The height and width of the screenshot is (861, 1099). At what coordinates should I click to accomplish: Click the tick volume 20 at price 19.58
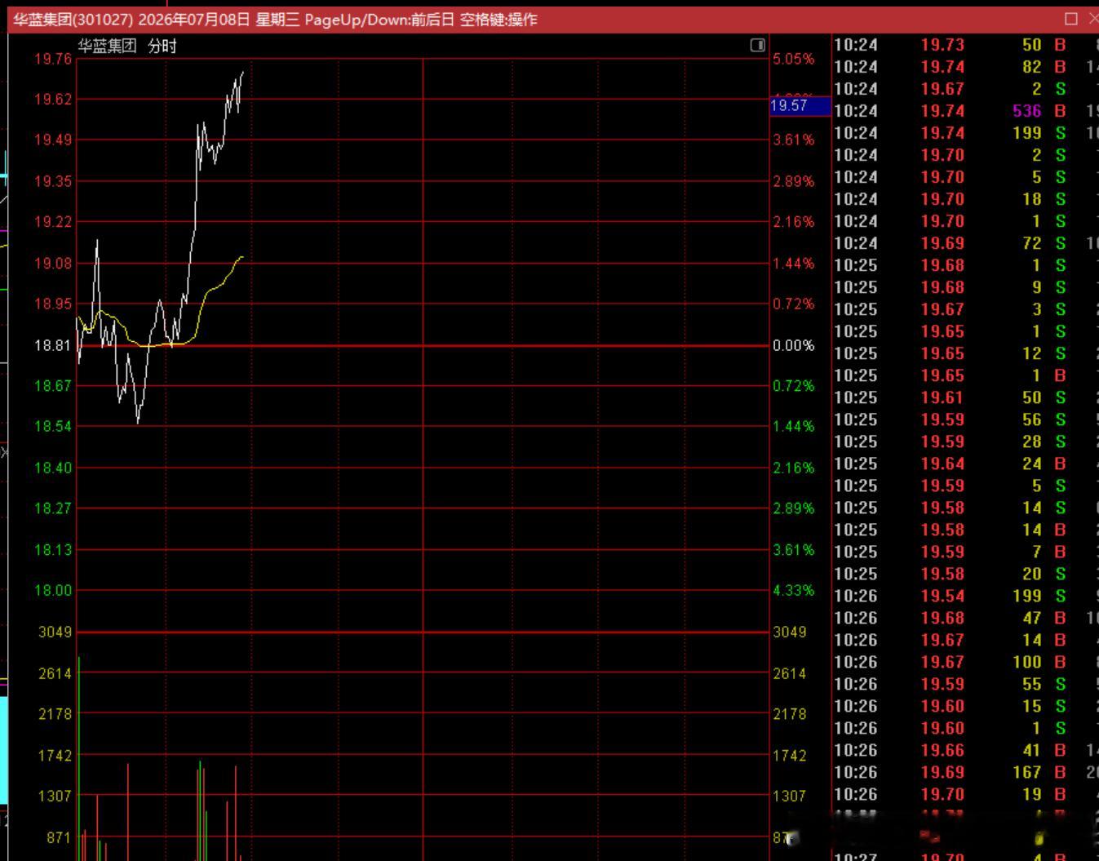coord(1032,574)
